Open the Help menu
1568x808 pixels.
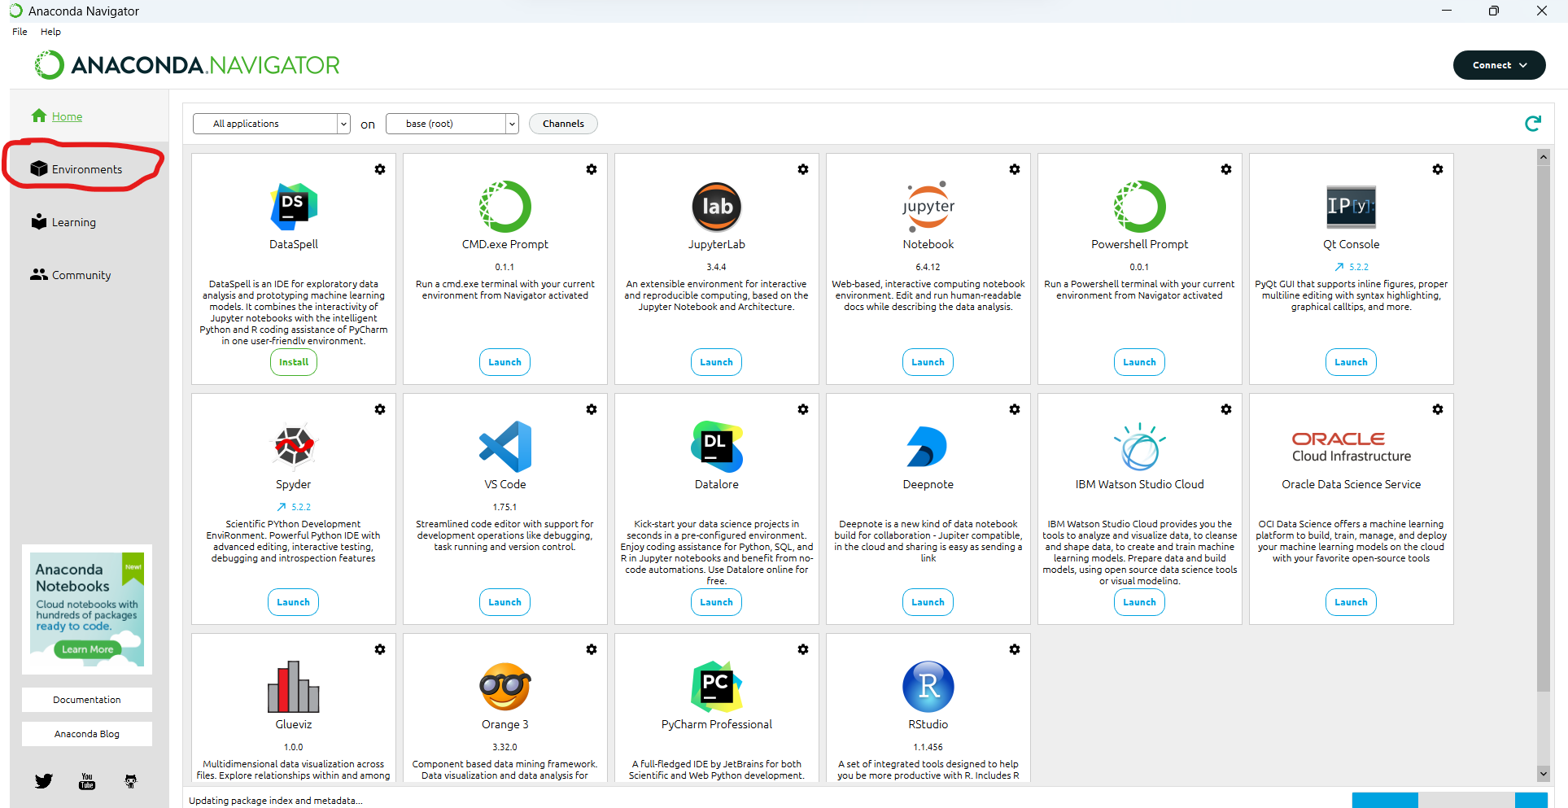tap(50, 32)
